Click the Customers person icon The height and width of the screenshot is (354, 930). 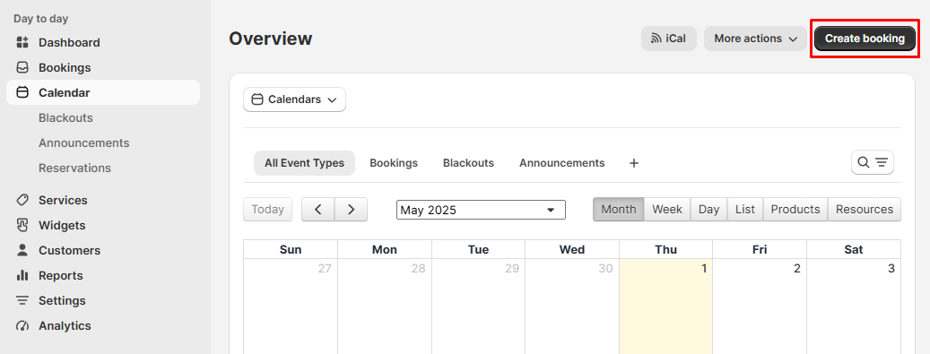click(22, 250)
